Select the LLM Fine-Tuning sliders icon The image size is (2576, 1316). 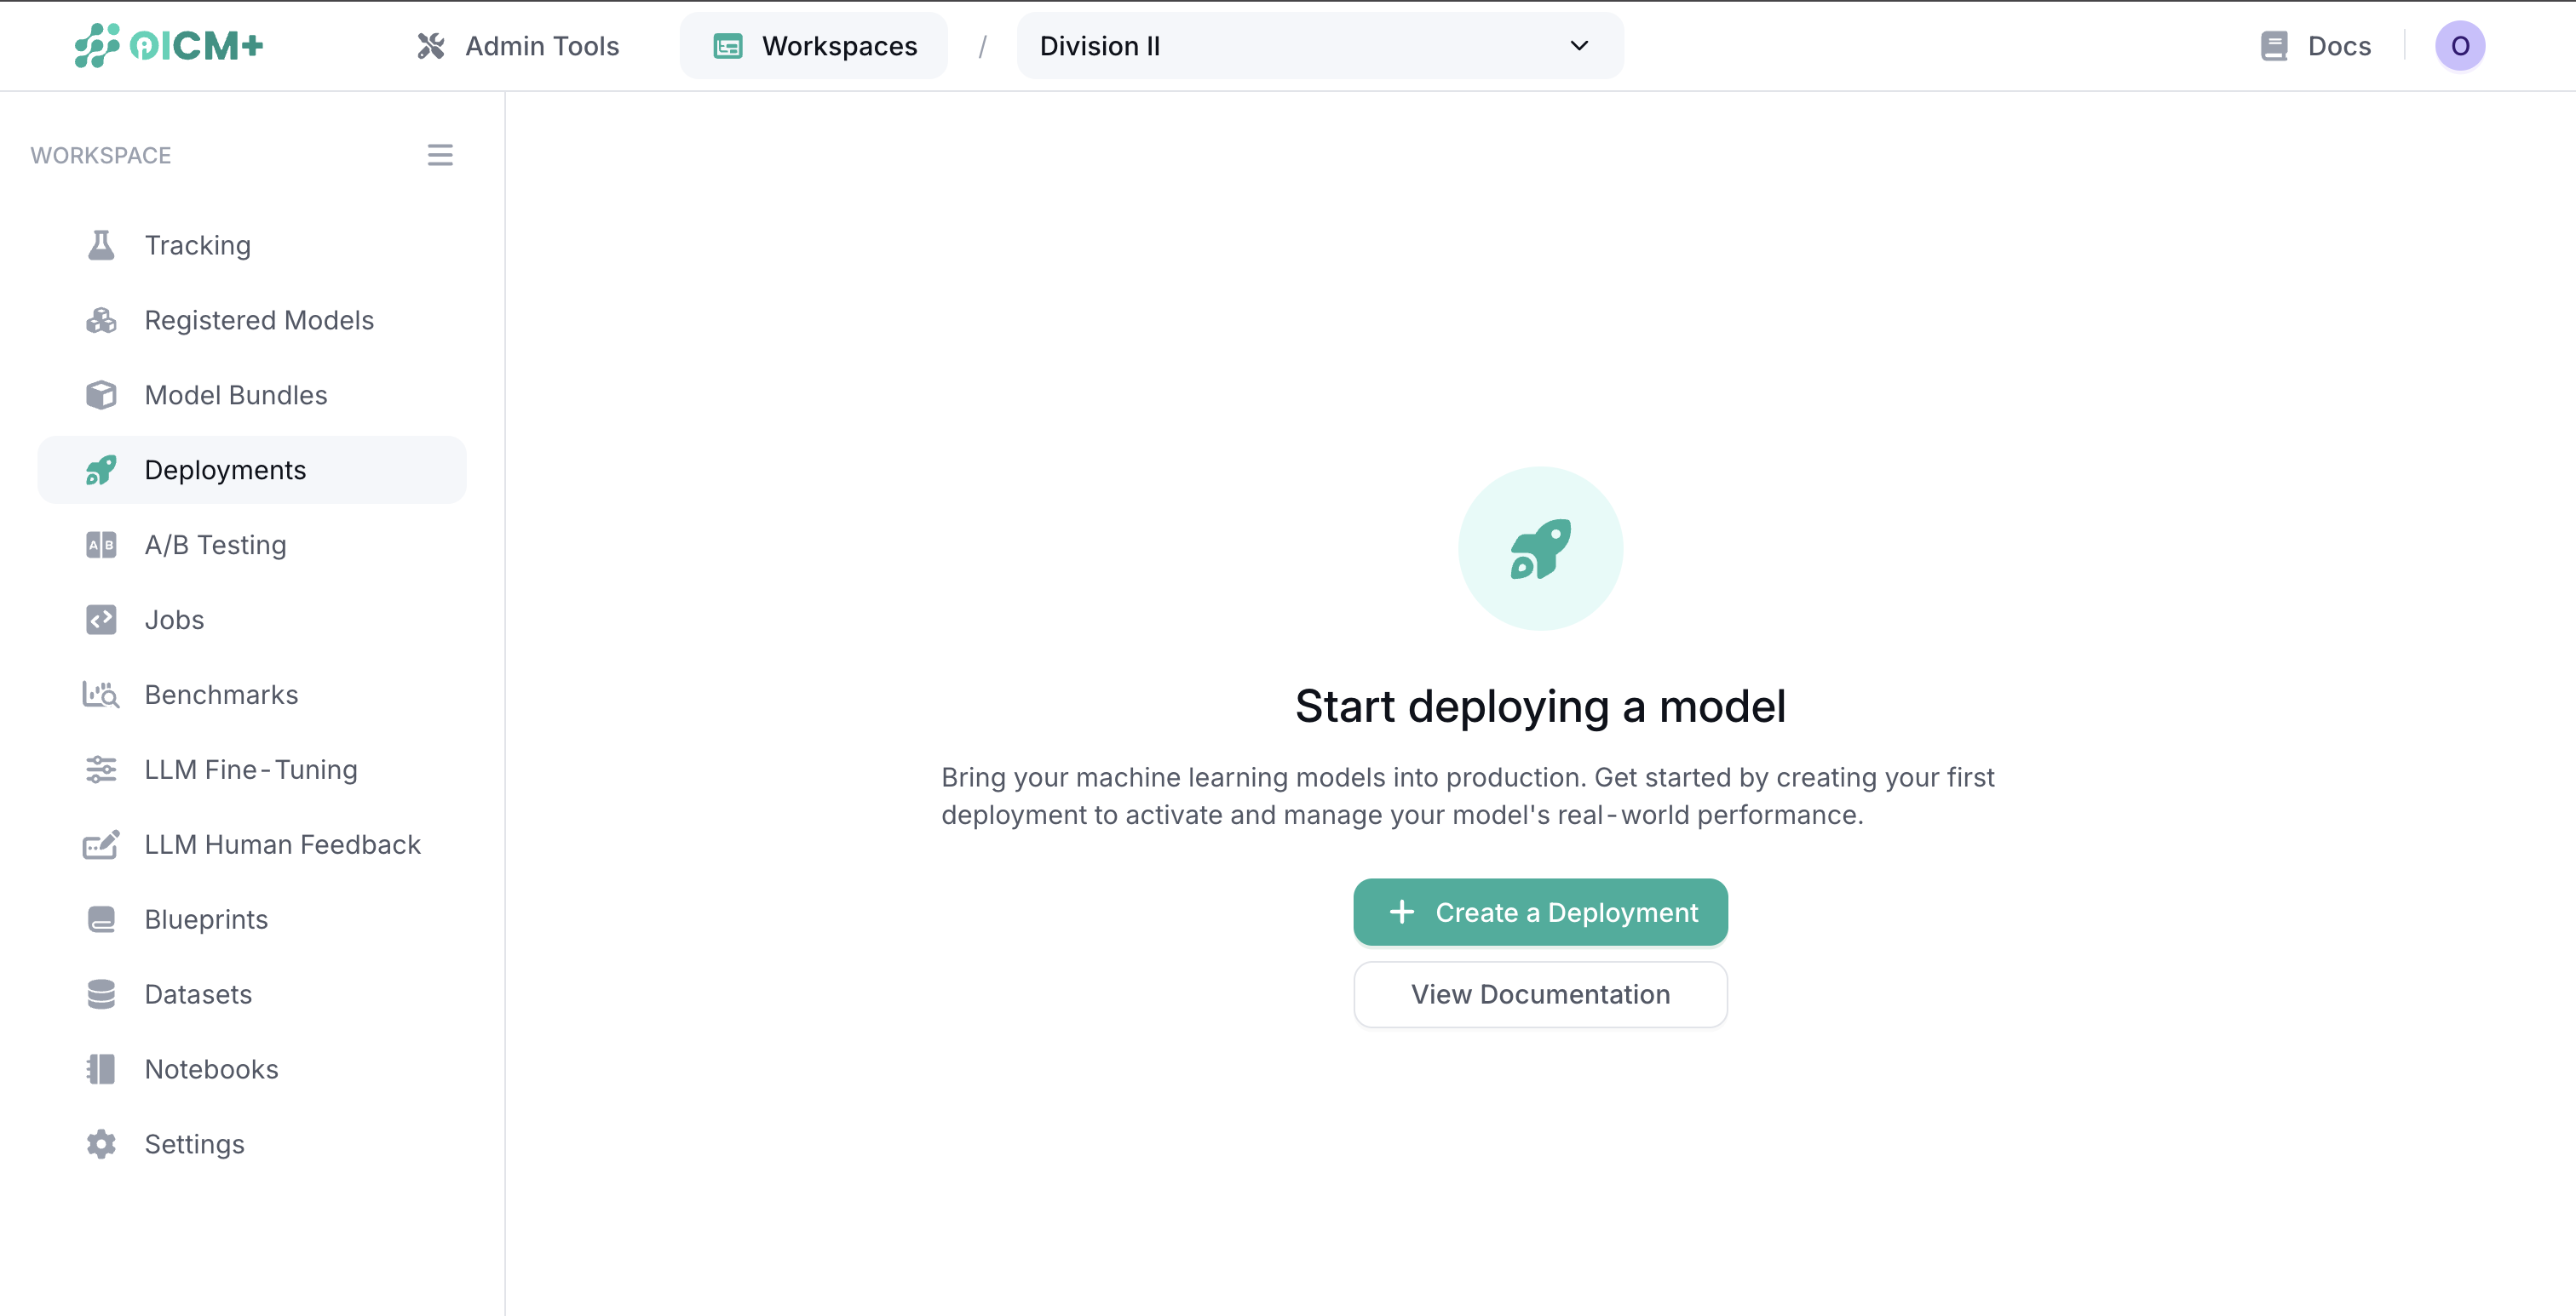pos(100,770)
